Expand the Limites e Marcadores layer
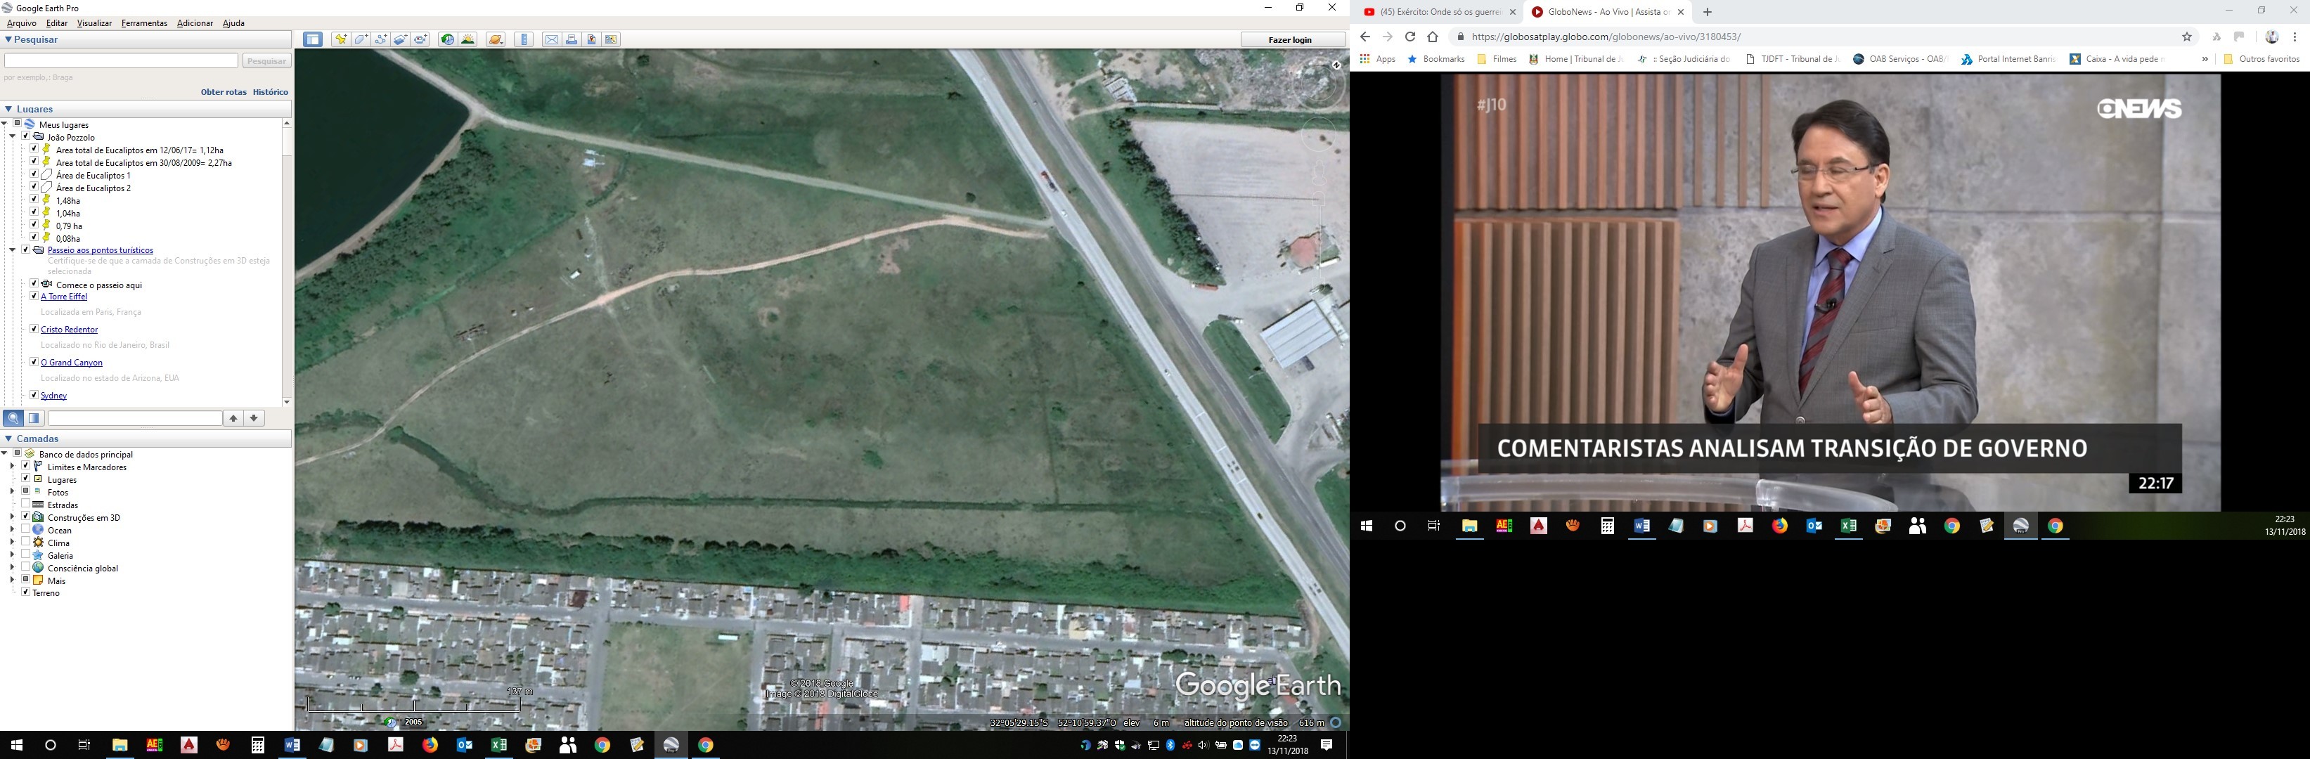 coord(13,466)
